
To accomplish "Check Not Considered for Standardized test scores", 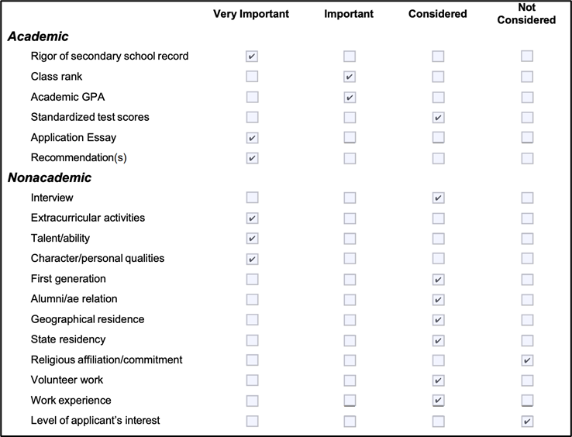I will click(527, 117).
